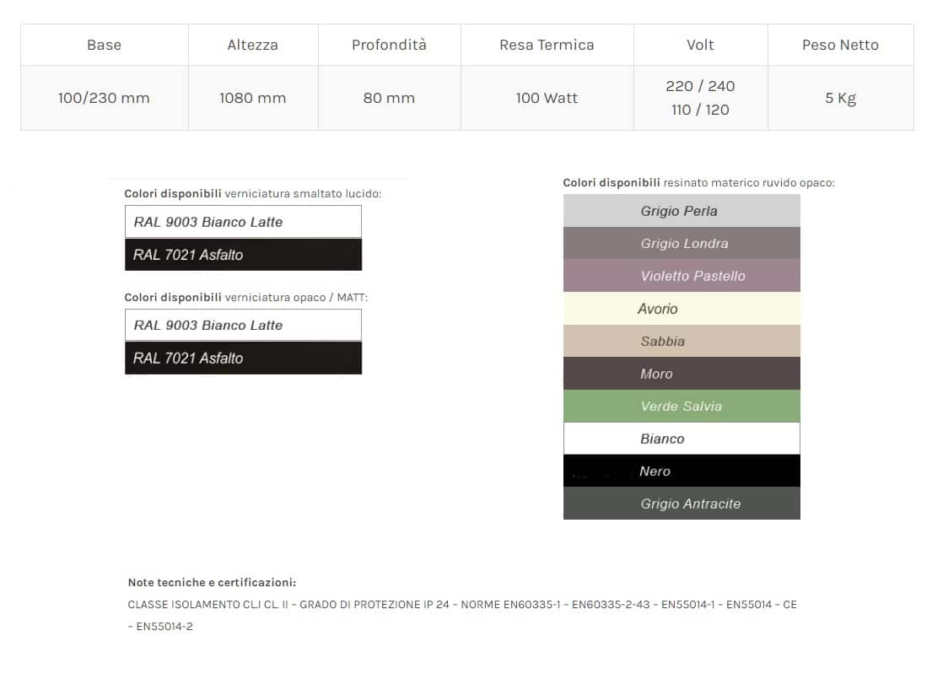This screenshot has width=943, height=690.
Task: Select the Verde Salvia swatch
Action: 681,407
